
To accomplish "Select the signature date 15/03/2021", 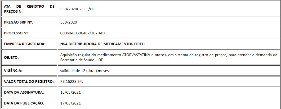I will click(71, 93).
